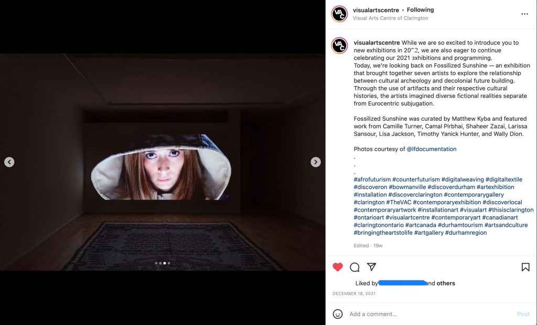537x325 pixels.
Task: Open the @lfdocumentation profile mention
Action: coord(431,149)
